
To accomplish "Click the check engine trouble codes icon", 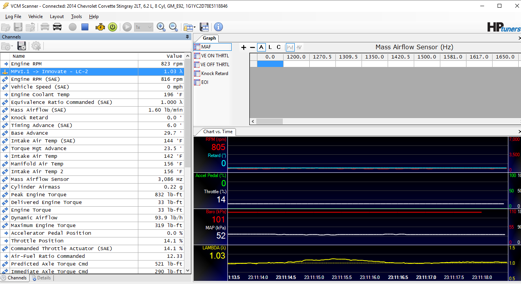I will coord(100,27).
